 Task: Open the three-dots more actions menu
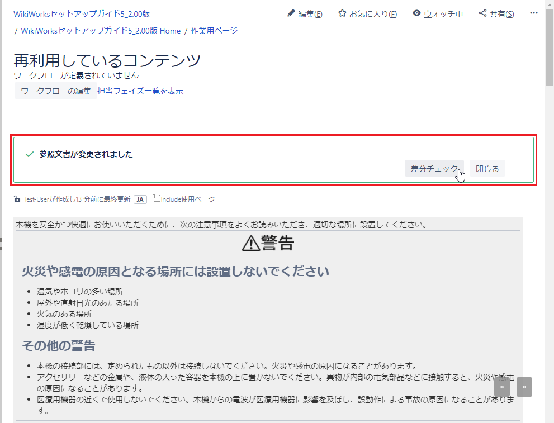(x=533, y=13)
